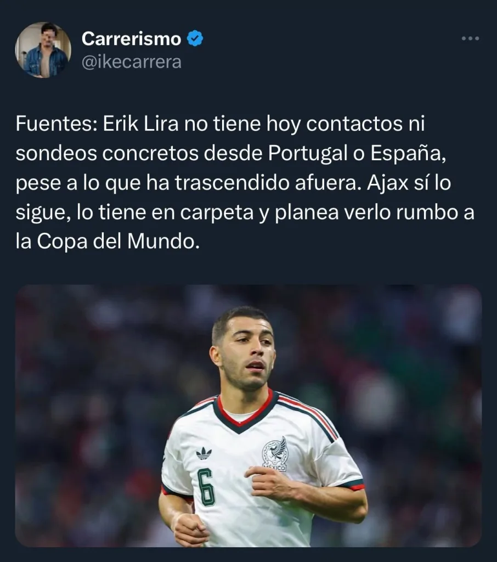Viewport: 497px width, 562px height.
Task: Click the red V-neck collar of the jersey
Action: coord(245,413)
